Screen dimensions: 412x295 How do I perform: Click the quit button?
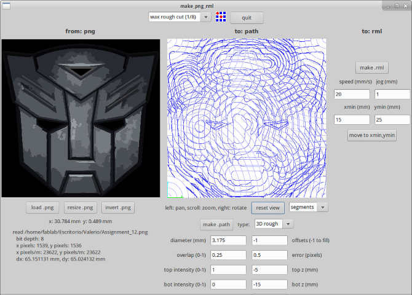pos(247,18)
